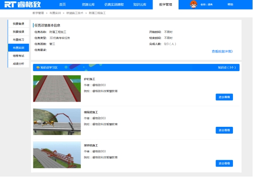Open 成绩分析 in the sidebar
Image resolution: width=253 pixels, height=177 pixels.
[18, 64]
